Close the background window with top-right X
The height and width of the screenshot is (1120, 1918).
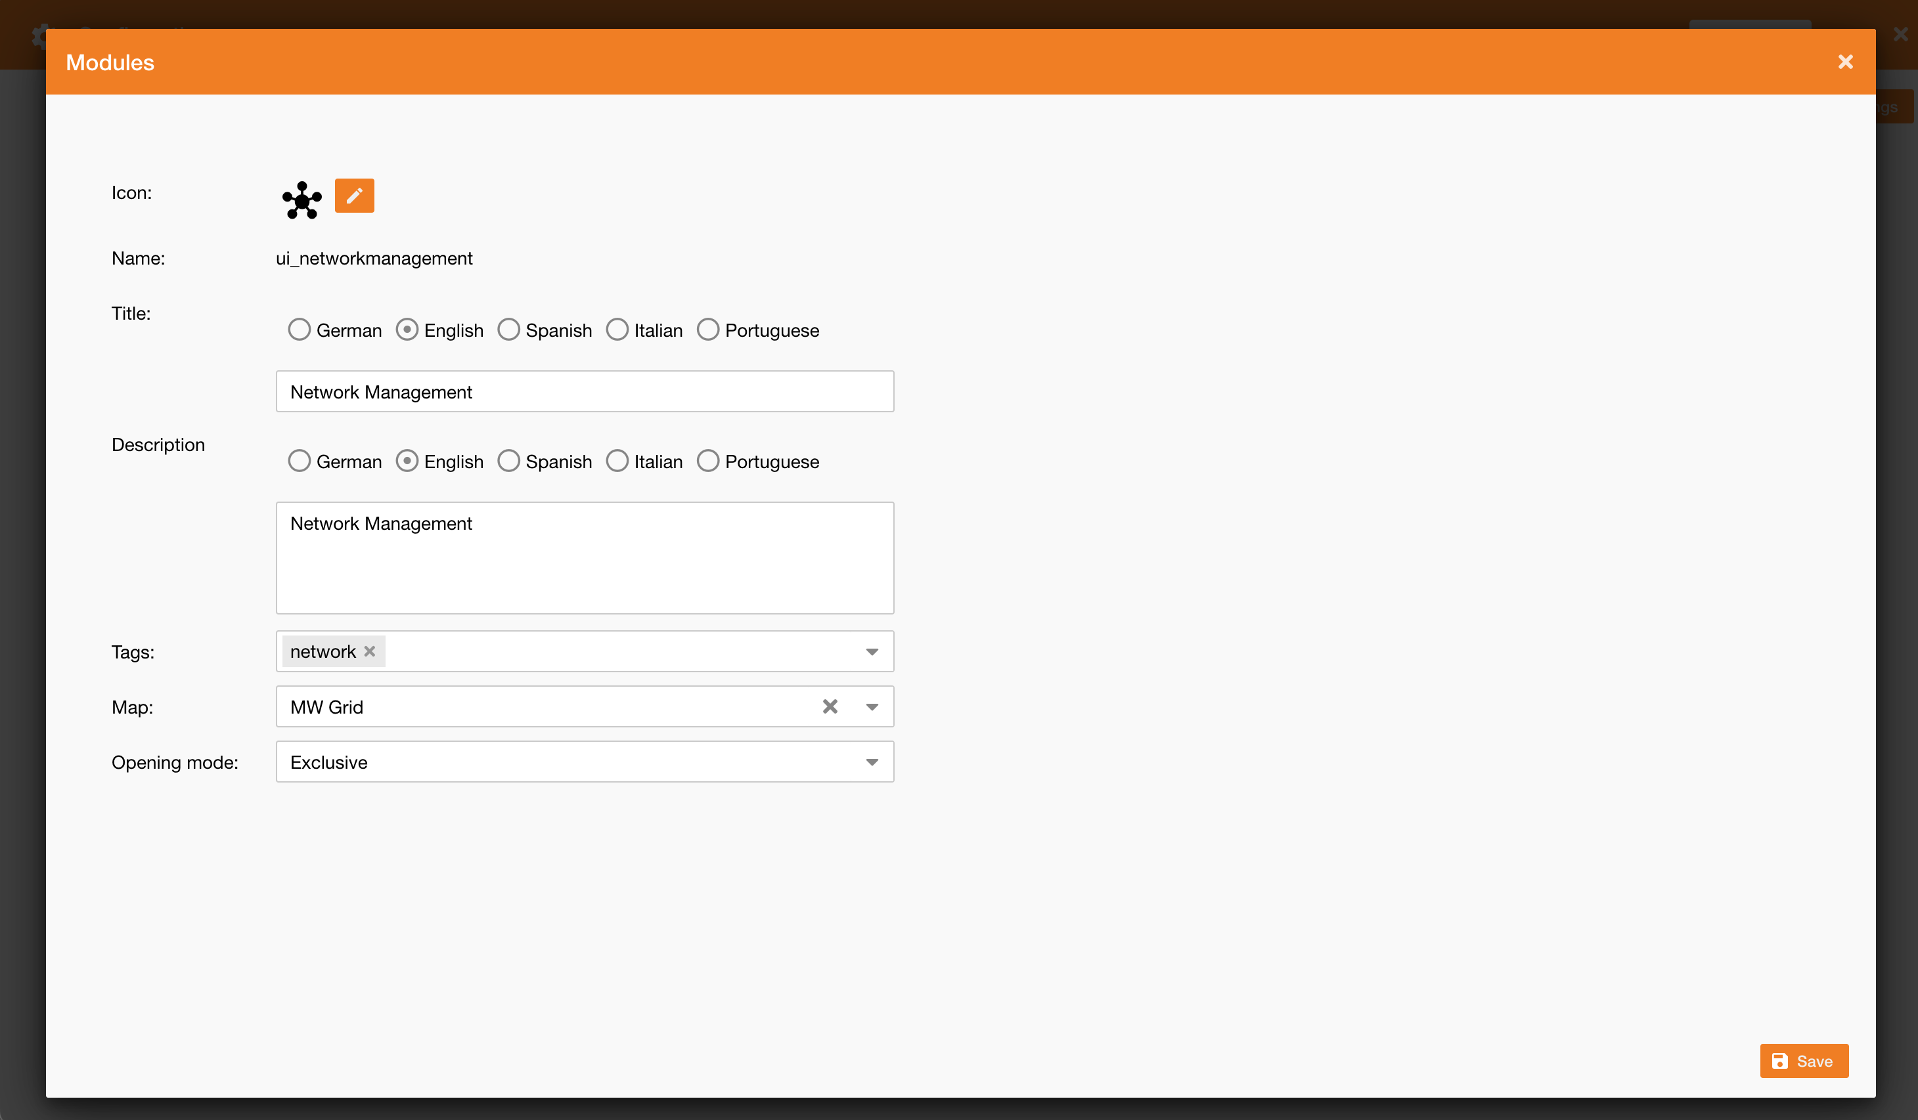coord(1900,34)
